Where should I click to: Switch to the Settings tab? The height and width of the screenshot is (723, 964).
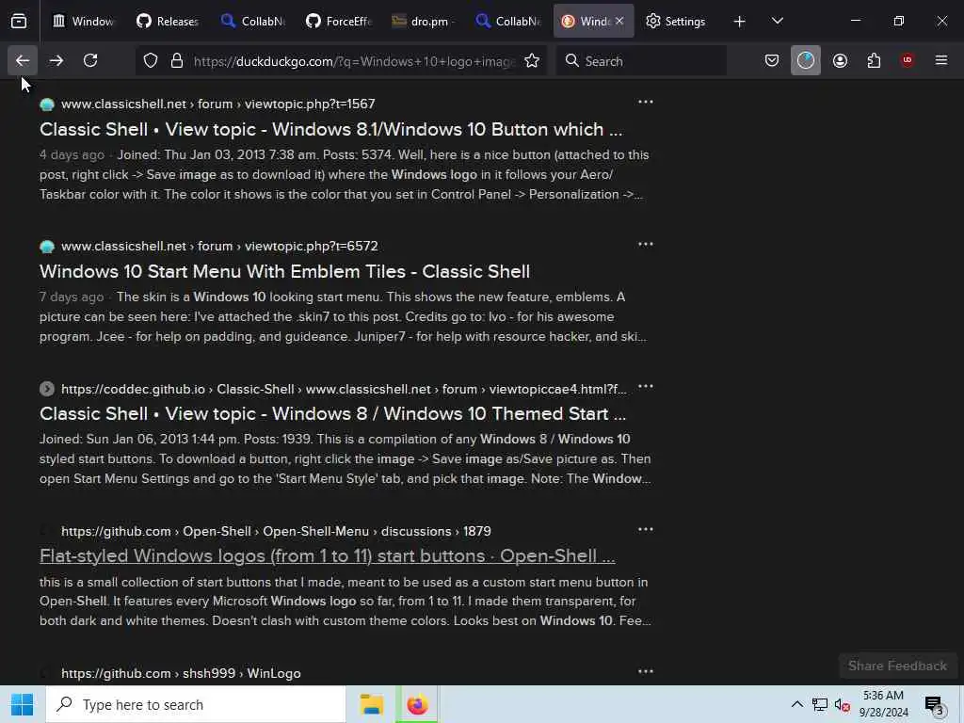point(676,22)
